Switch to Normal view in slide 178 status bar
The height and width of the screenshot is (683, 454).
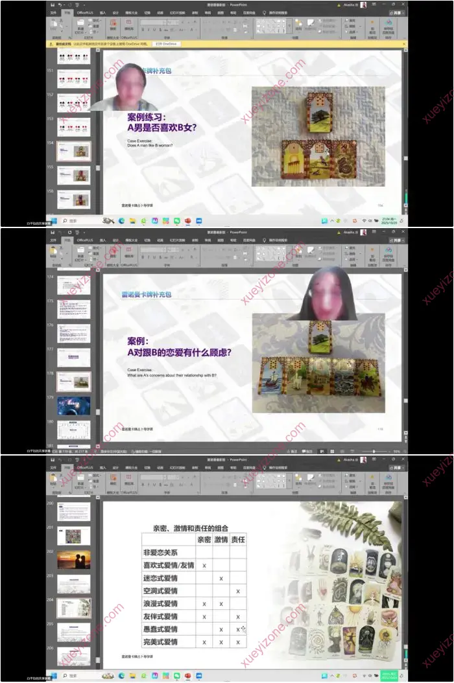[322, 451]
